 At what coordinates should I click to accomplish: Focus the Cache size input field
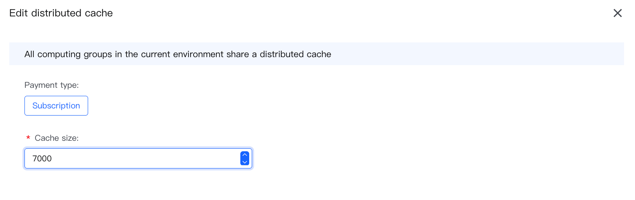point(132,158)
